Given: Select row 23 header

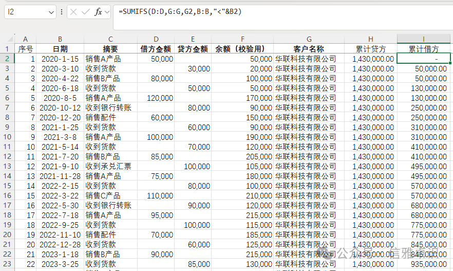Looking at the screenshot, I should click(x=7, y=264).
